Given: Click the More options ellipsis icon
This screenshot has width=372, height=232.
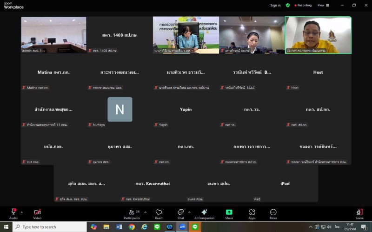Looking at the screenshot, I should click(x=273, y=213).
